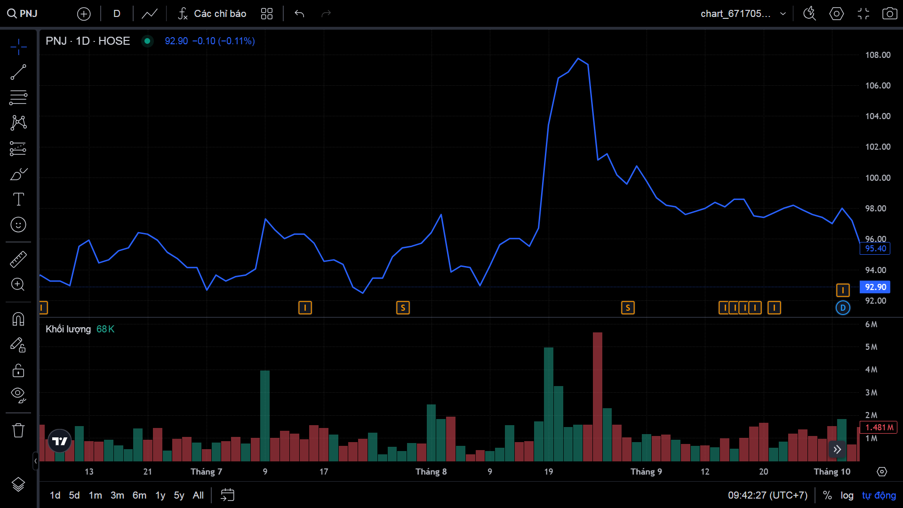Add a symbol to compare with plus icon

tap(84, 14)
